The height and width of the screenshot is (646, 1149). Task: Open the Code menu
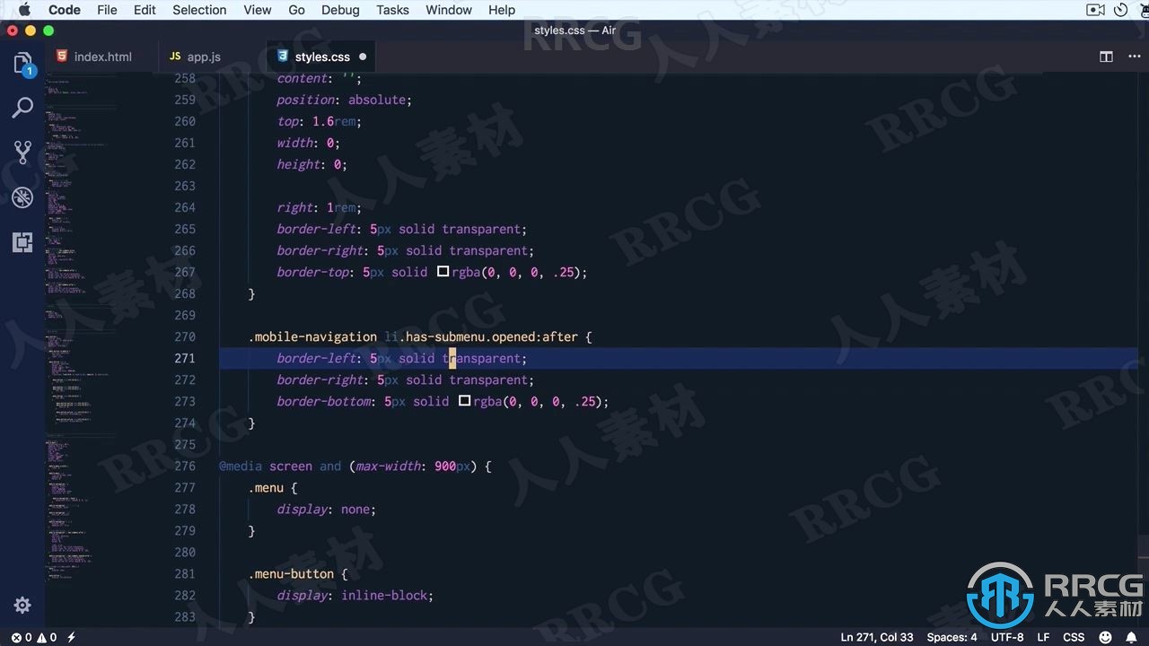65,10
